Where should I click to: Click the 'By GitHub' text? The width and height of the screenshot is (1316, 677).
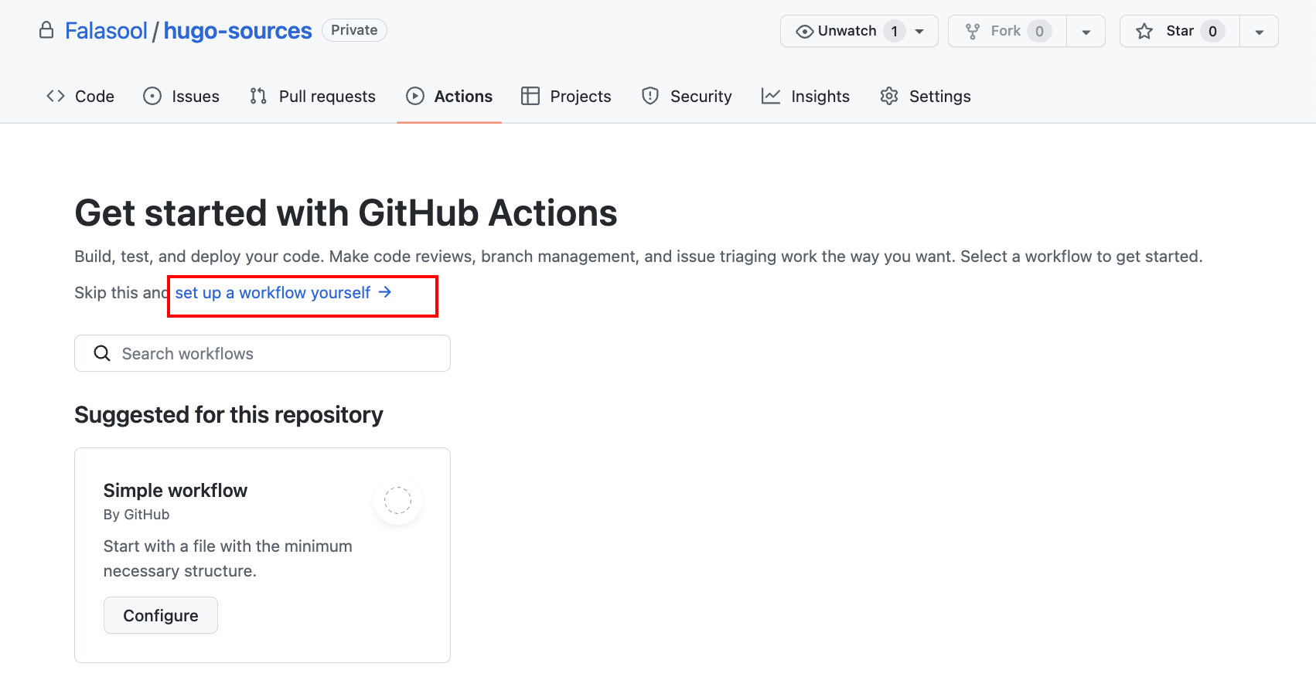[x=136, y=515]
